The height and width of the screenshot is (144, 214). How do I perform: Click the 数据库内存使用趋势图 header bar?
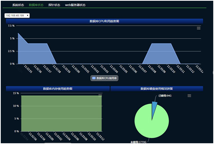point(58,89)
